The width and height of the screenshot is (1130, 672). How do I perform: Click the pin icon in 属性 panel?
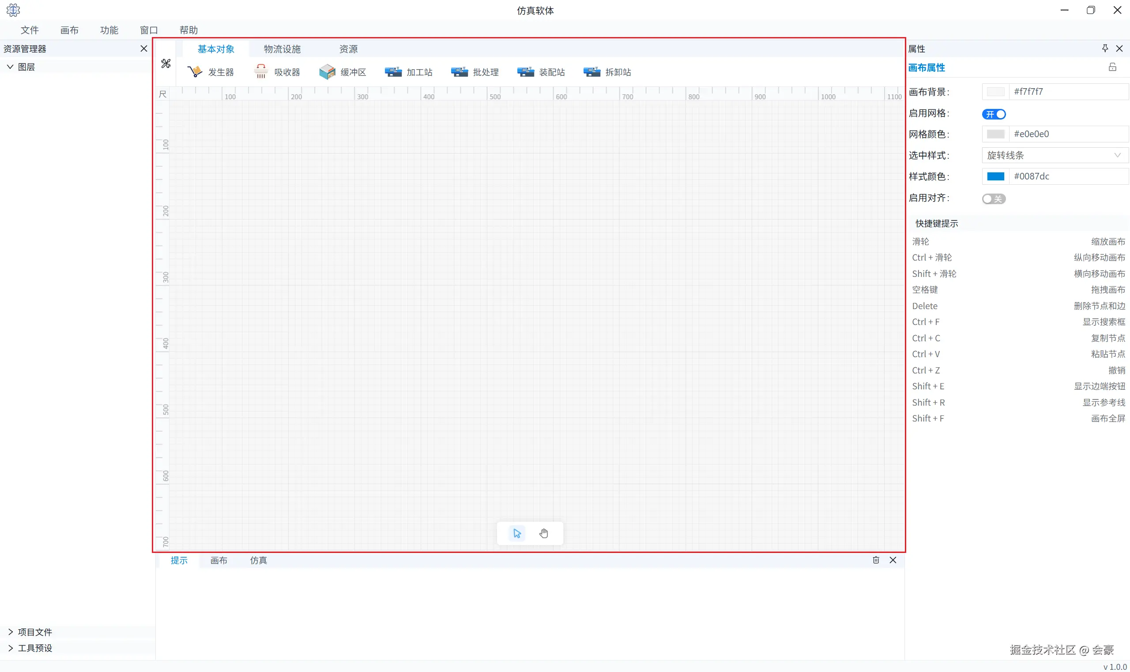(1105, 49)
